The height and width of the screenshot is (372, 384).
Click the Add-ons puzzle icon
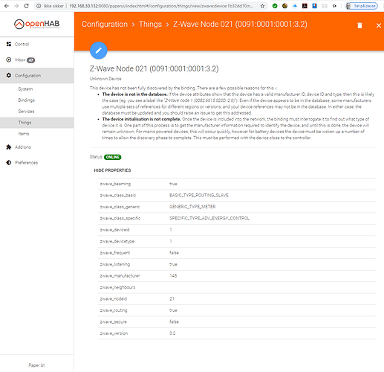pos(9,147)
